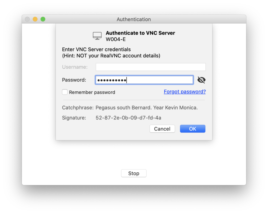Click the Authentication window title text
268x214 pixels.
coord(133,19)
